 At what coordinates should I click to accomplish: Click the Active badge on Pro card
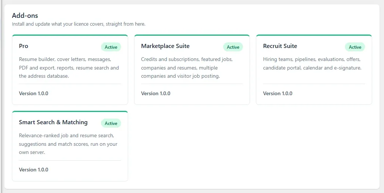click(x=111, y=47)
